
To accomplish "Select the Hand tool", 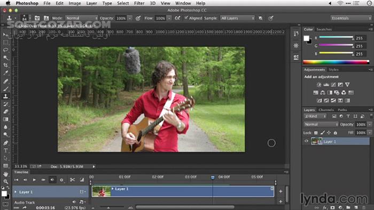I will click(5, 174).
